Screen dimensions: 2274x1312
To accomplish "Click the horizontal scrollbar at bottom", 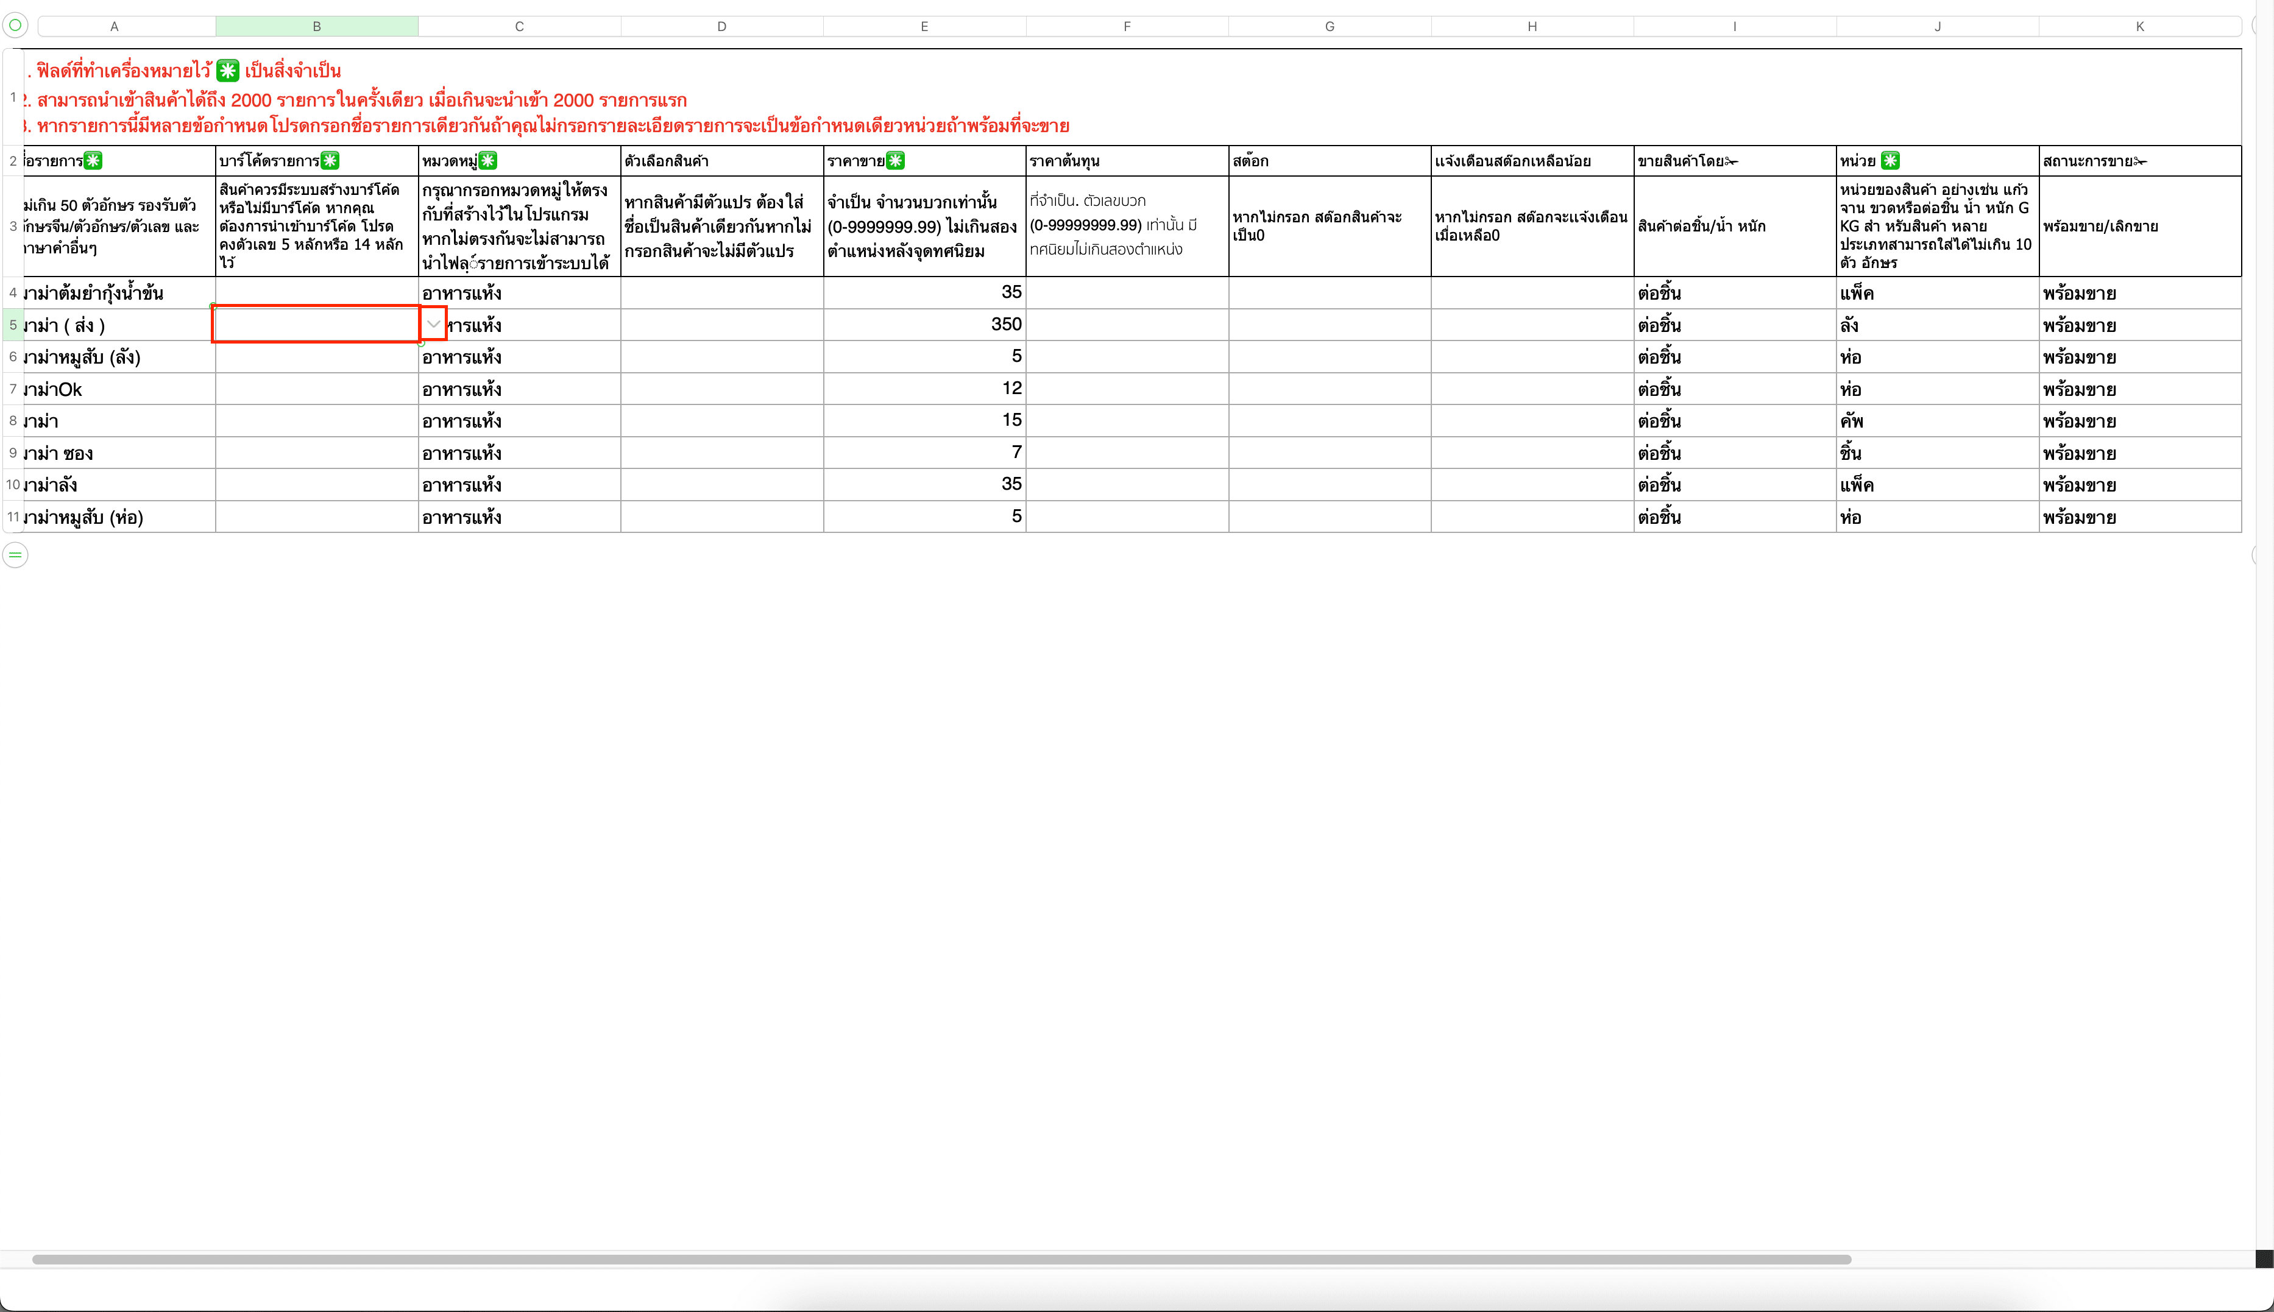I will [941, 1259].
